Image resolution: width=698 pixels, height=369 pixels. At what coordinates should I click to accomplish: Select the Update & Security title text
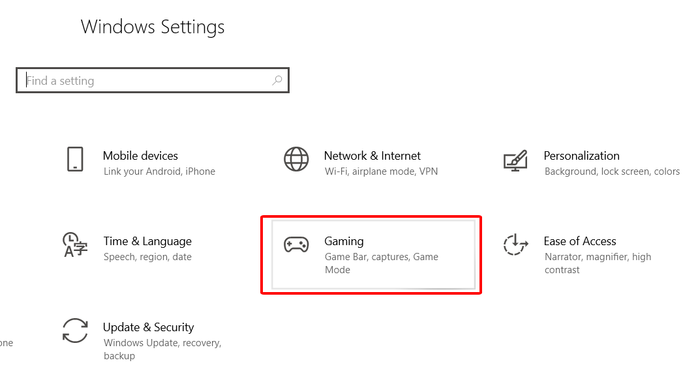(x=148, y=327)
